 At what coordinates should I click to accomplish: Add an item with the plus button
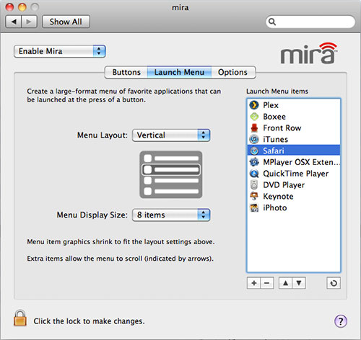pyautogui.click(x=253, y=283)
